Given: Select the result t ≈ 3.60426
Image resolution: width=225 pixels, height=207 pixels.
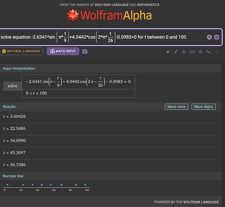Looking at the screenshot, I should pyautogui.click(x=15, y=116).
